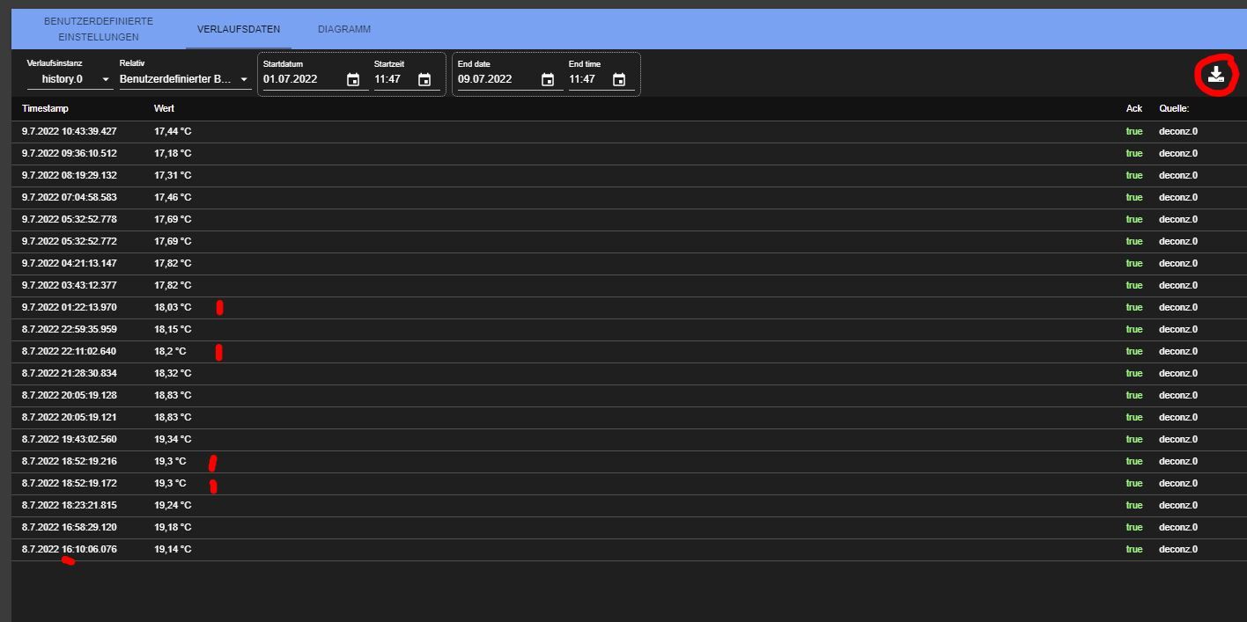Edit the Startdatum field 01.07.2022
1247x622 pixels.
[302, 79]
